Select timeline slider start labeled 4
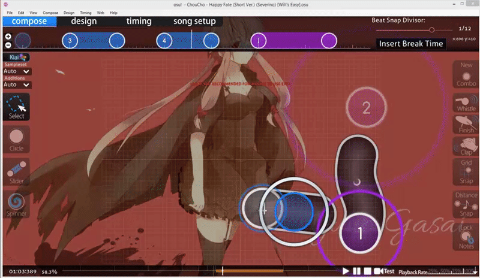This screenshot has height=278, width=480. (x=164, y=41)
